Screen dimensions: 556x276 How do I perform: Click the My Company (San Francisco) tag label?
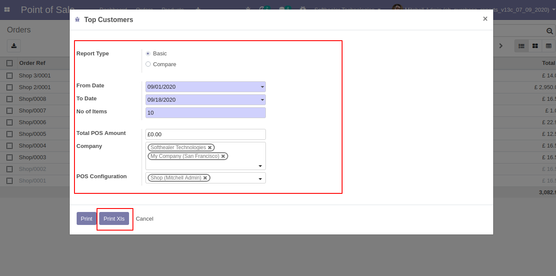tap(185, 156)
